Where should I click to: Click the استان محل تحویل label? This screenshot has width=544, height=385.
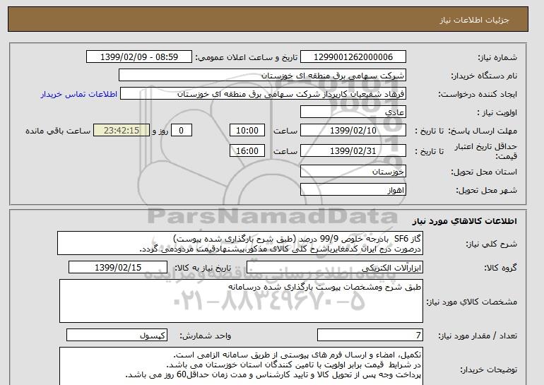click(484, 172)
